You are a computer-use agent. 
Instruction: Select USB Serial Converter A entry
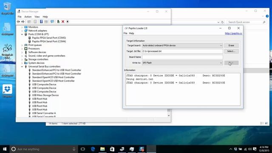(x=44, y=113)
